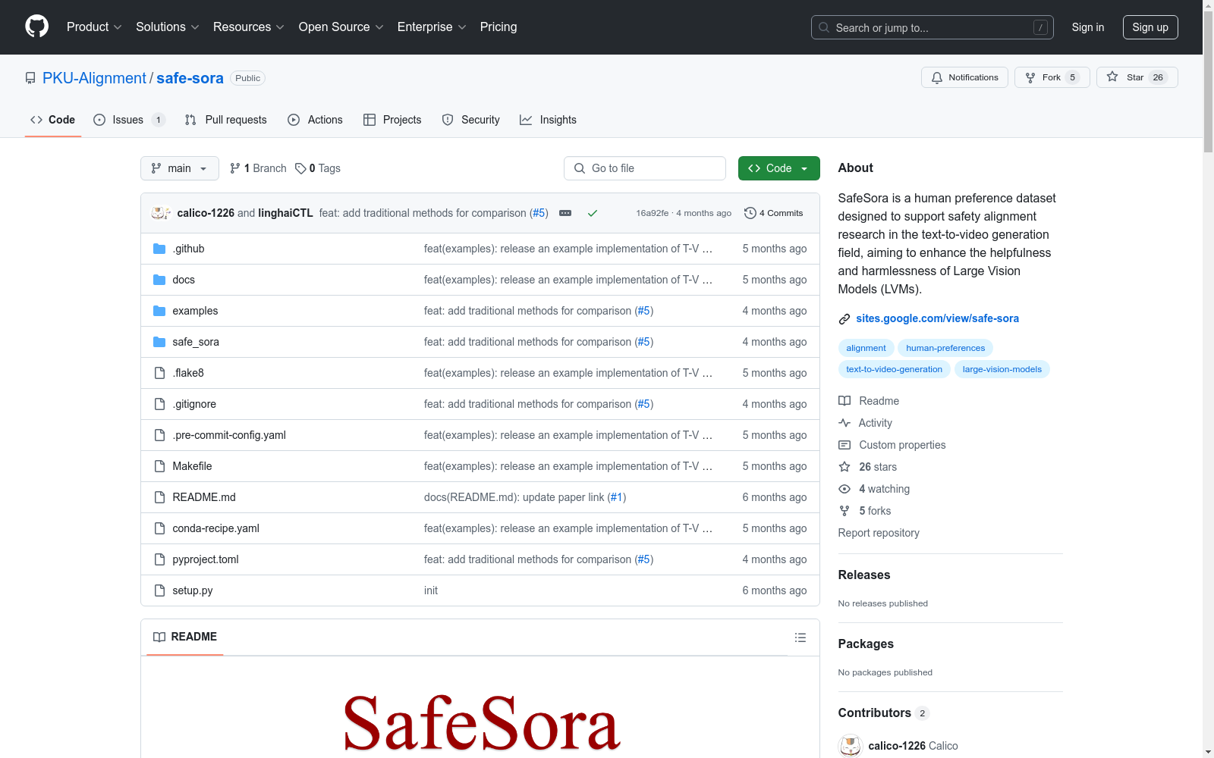Click the large-vision-models topic tag
Screen dimensions: 1214x758
(x=1002, y=369)
